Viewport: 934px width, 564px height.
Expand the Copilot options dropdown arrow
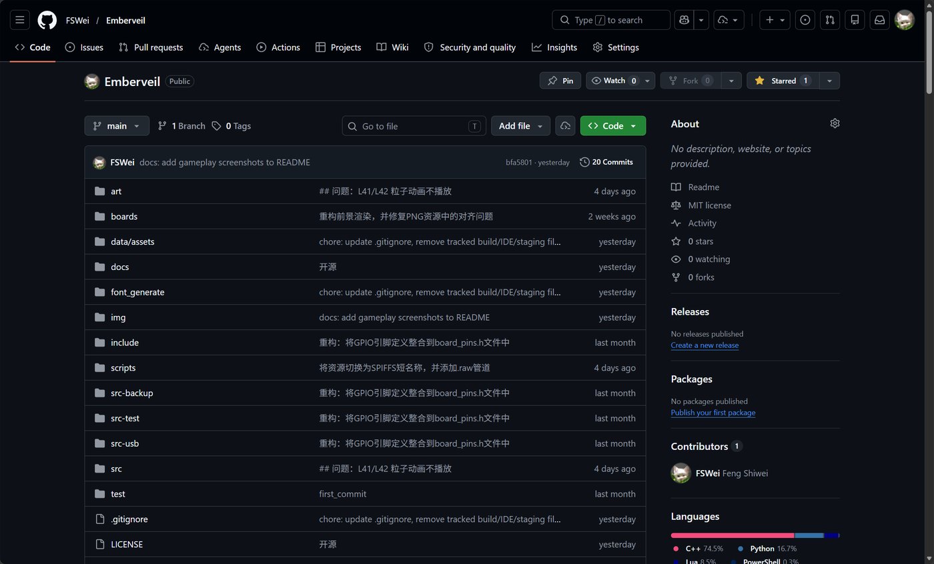[701, 20]
